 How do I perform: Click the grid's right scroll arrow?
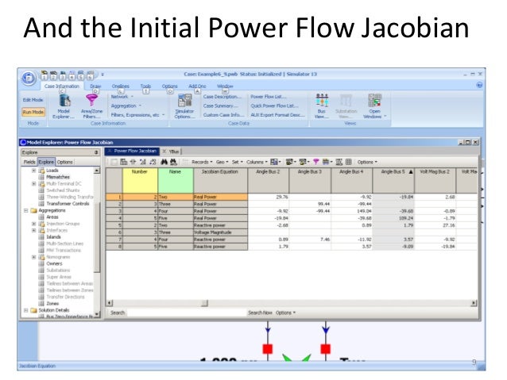coord(474,303)
